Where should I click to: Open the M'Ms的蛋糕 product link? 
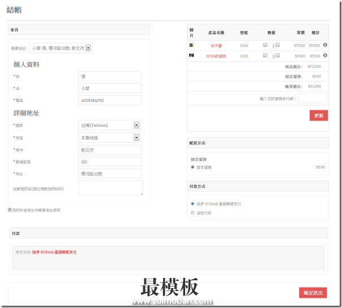pyautogui.click(x=216, y=56)
